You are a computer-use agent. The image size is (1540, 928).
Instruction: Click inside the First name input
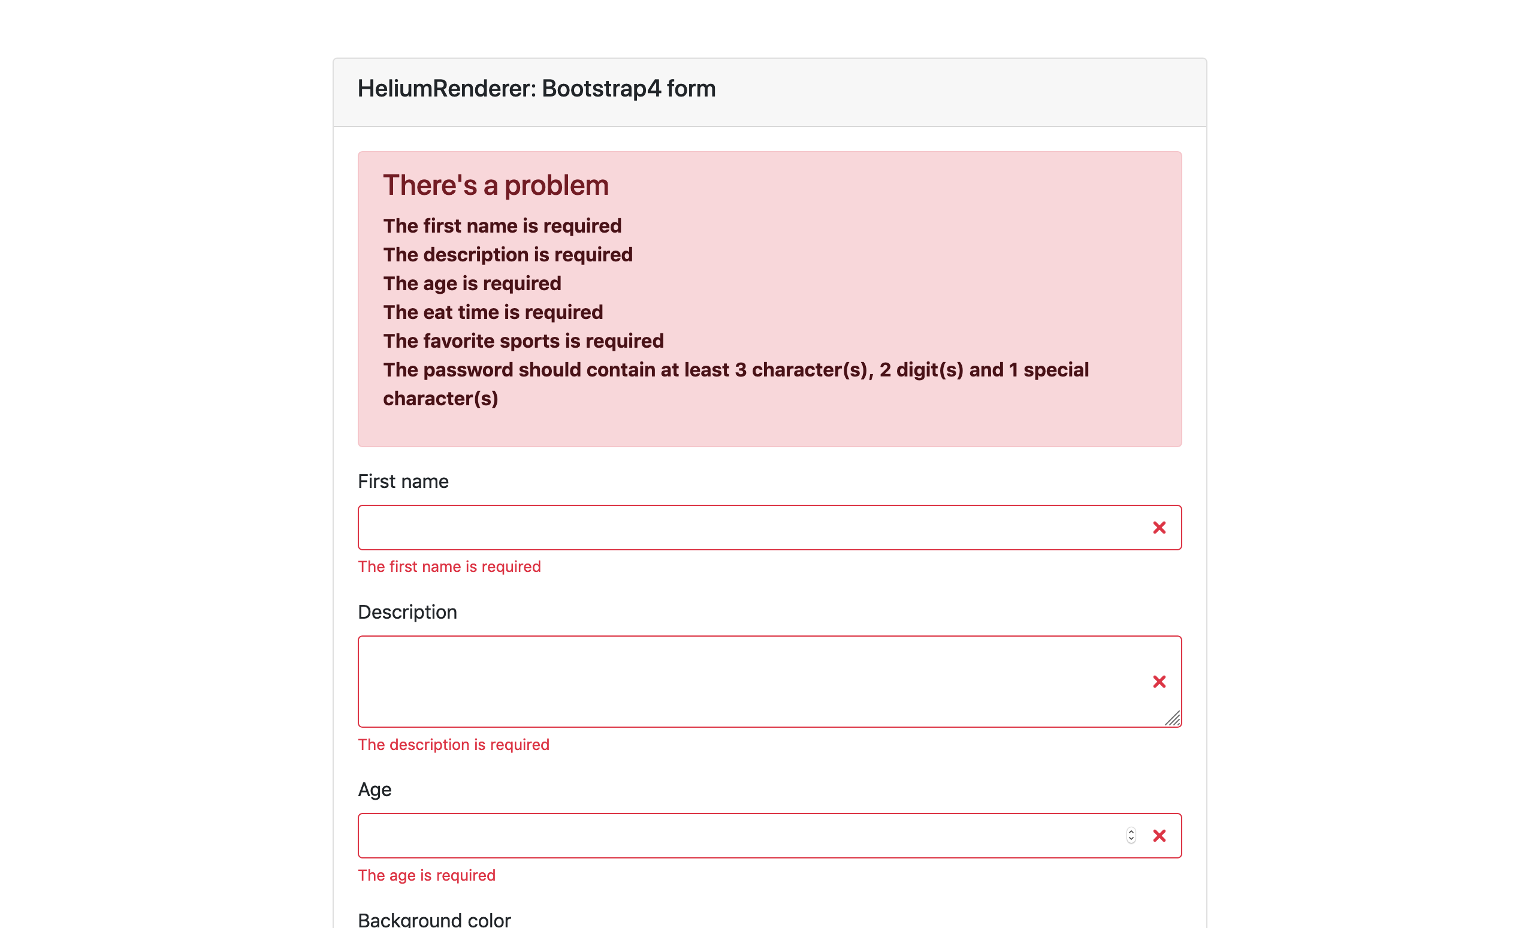click(x=687, y=527)
